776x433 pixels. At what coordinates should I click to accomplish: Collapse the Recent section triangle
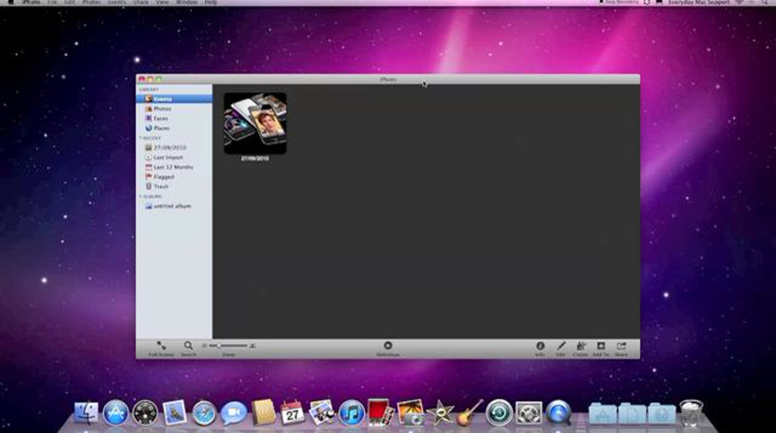(140, 138)
